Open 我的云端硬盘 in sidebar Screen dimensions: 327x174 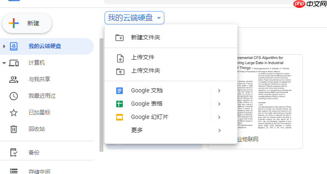(x=47, y=46)
